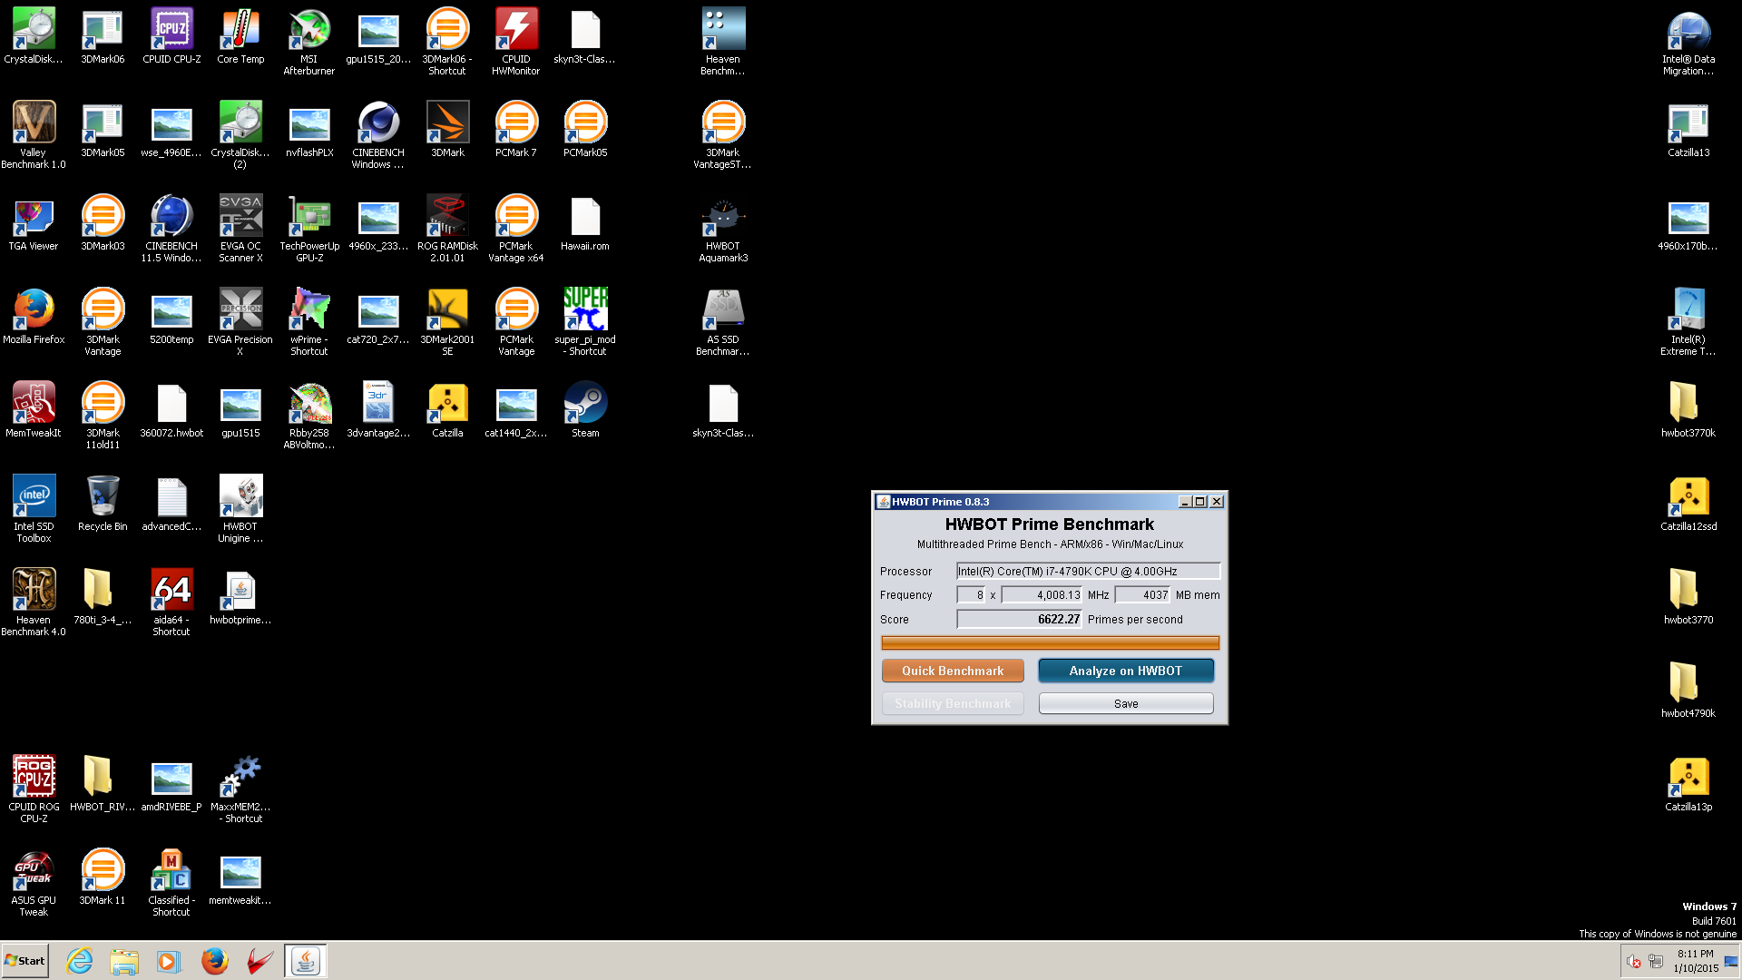
Task: Select the EVGA Precision X icon
Action: pos(240,322)
